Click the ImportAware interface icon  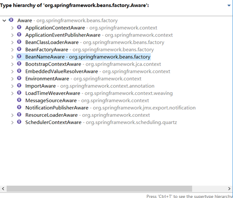[19, 85]
